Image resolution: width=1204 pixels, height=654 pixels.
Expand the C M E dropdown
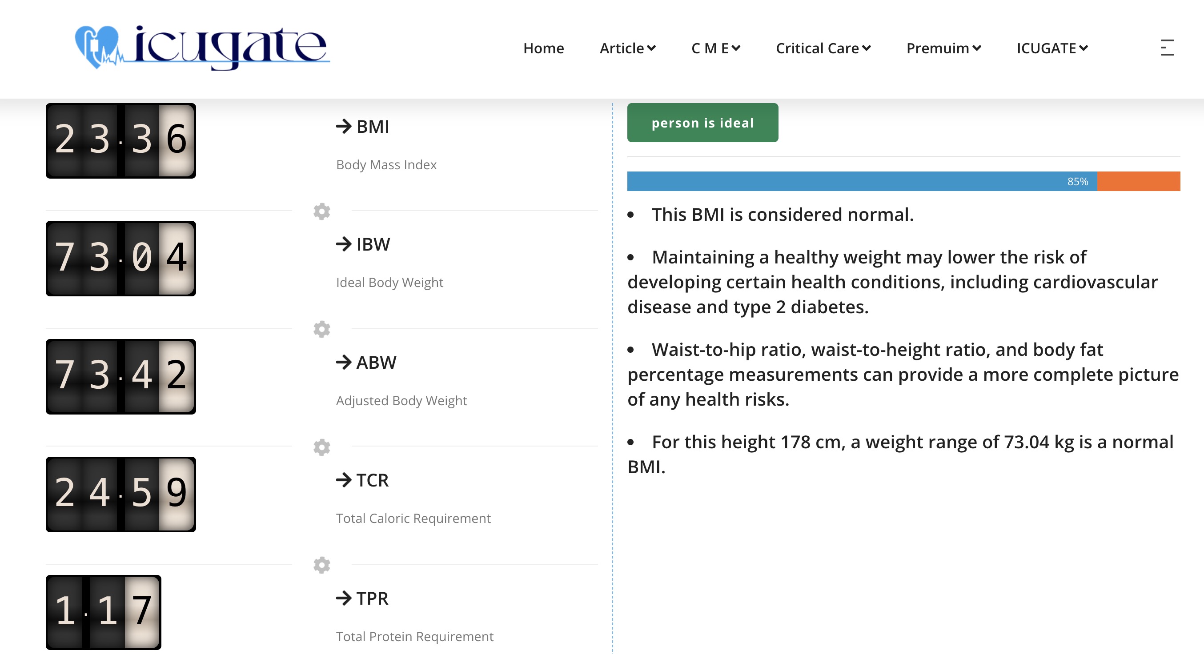pyautogui.click(x=715, y=48)
